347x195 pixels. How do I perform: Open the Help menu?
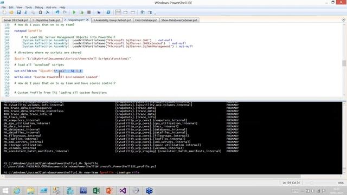pos(62,7)
